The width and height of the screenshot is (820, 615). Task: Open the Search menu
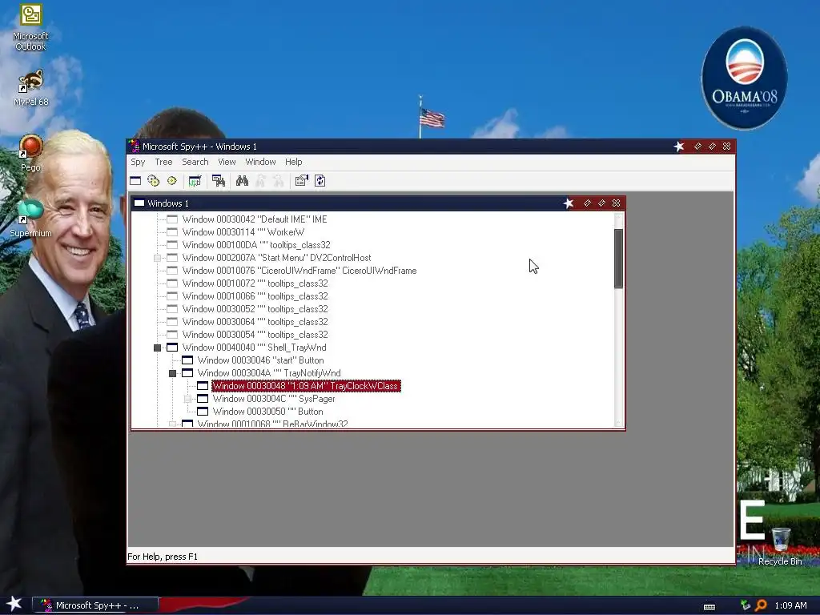[195, 162]
